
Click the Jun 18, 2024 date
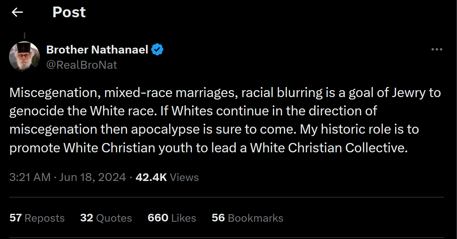(92, 177)
